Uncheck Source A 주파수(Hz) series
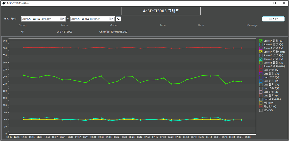289x141 pixels. click(x=261, y=52)
